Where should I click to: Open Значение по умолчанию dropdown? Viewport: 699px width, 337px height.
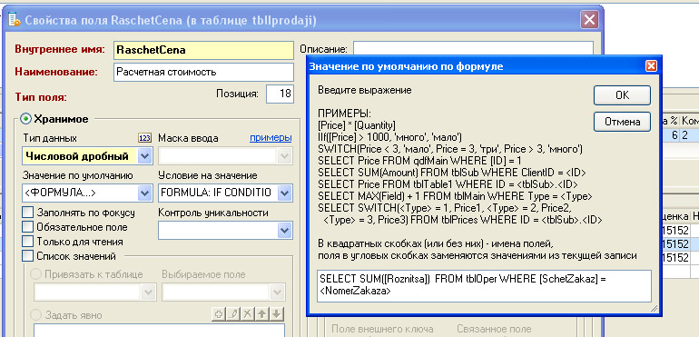pyautogui.click(x=144, y=193)
